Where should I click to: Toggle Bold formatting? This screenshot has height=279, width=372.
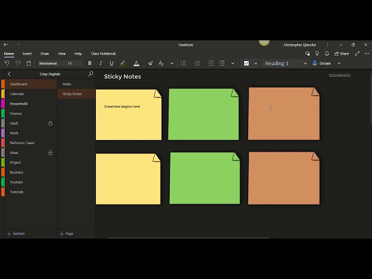(x=90, y=63)
